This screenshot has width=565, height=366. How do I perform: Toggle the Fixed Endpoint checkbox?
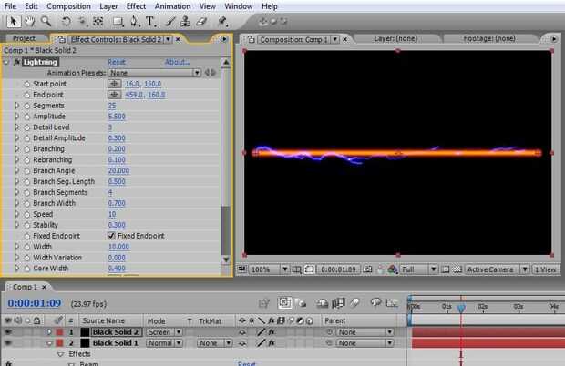point(111,236)
